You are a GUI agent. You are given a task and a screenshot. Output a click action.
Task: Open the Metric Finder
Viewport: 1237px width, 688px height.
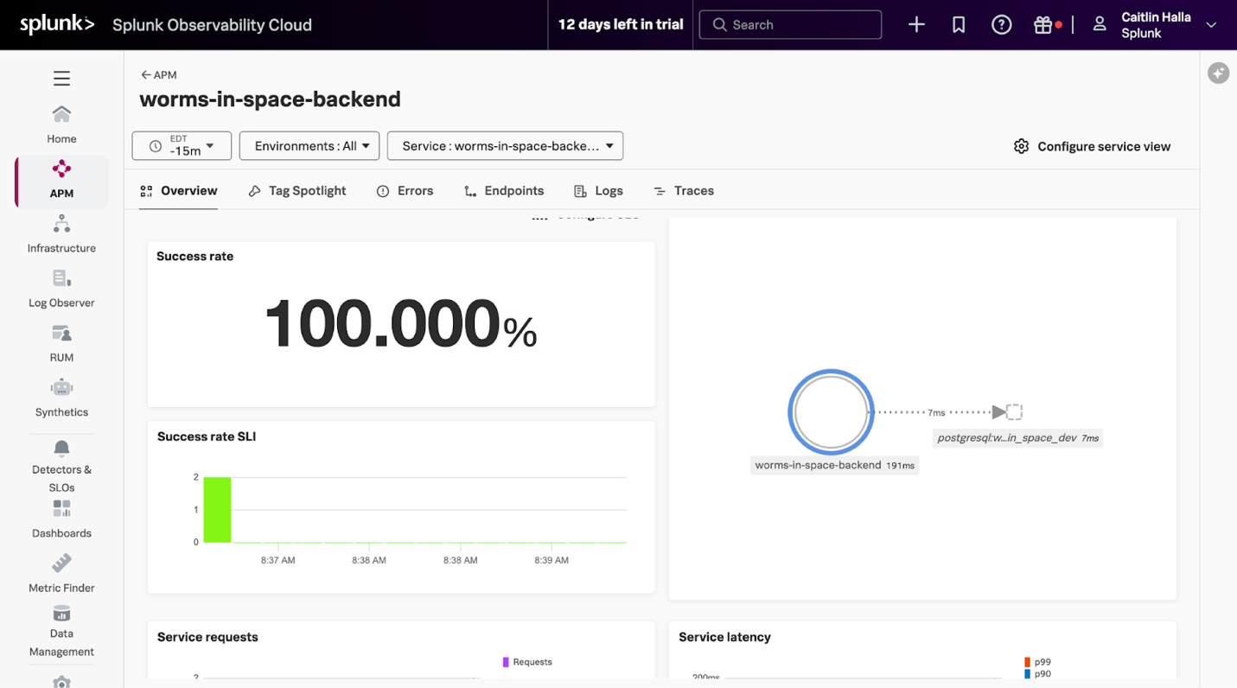[61, 572]
